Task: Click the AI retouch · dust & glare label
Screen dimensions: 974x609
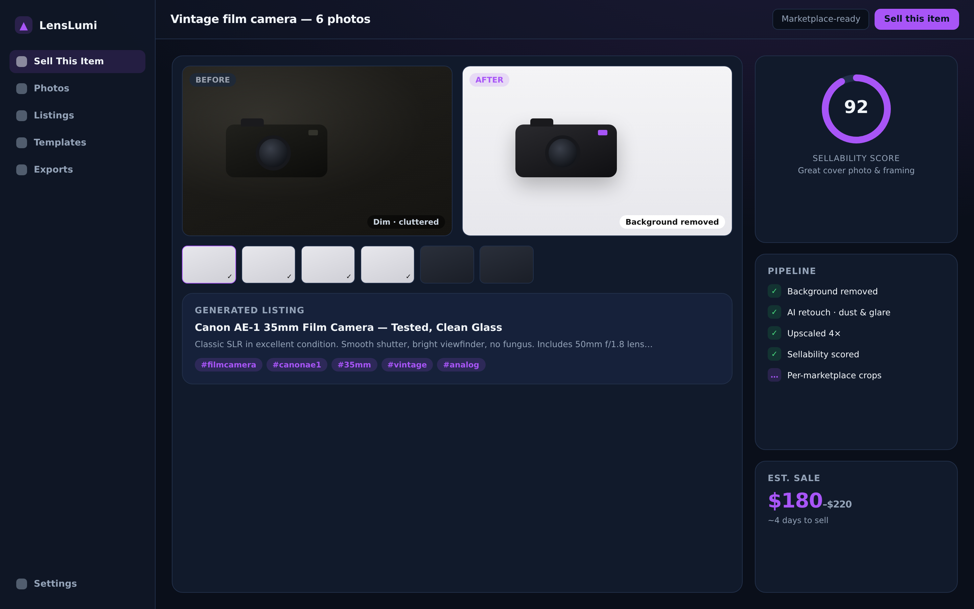Action: tap(839, 313)
